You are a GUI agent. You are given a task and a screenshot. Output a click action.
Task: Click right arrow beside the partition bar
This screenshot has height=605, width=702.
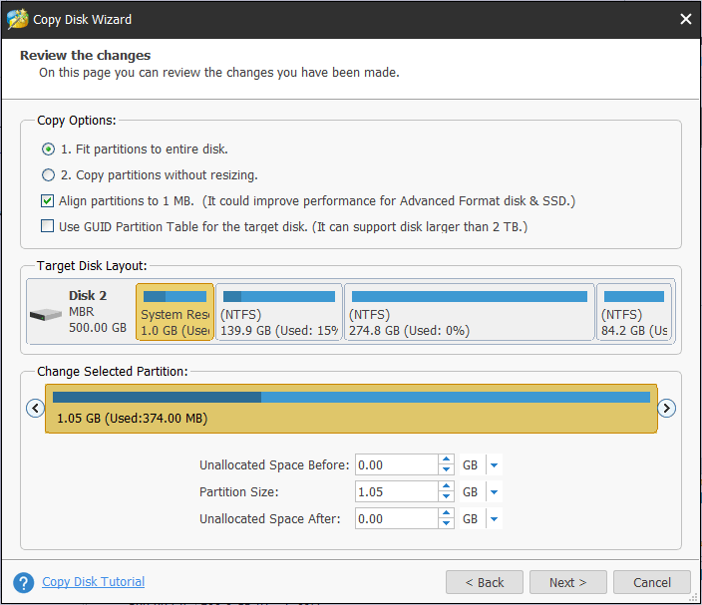click(x=667, y=408)
